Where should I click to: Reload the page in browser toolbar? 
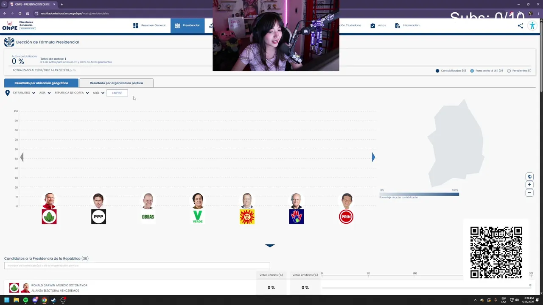[20, 13]
